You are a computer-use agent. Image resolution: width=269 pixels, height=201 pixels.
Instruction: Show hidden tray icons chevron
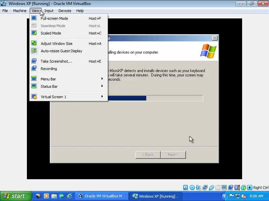point(224,196)
